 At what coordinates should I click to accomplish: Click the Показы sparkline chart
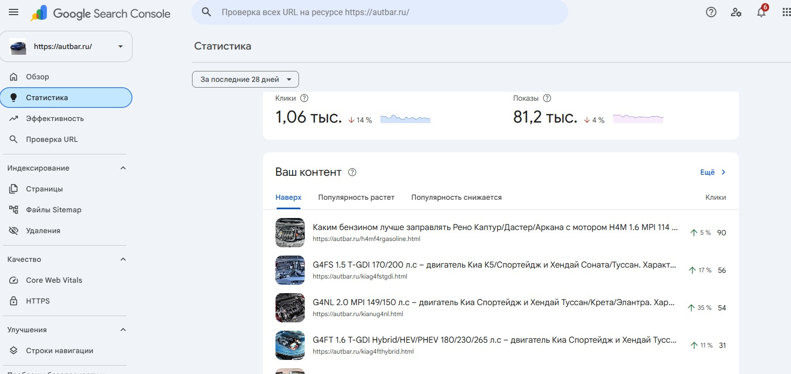click(x=638, y=118)
